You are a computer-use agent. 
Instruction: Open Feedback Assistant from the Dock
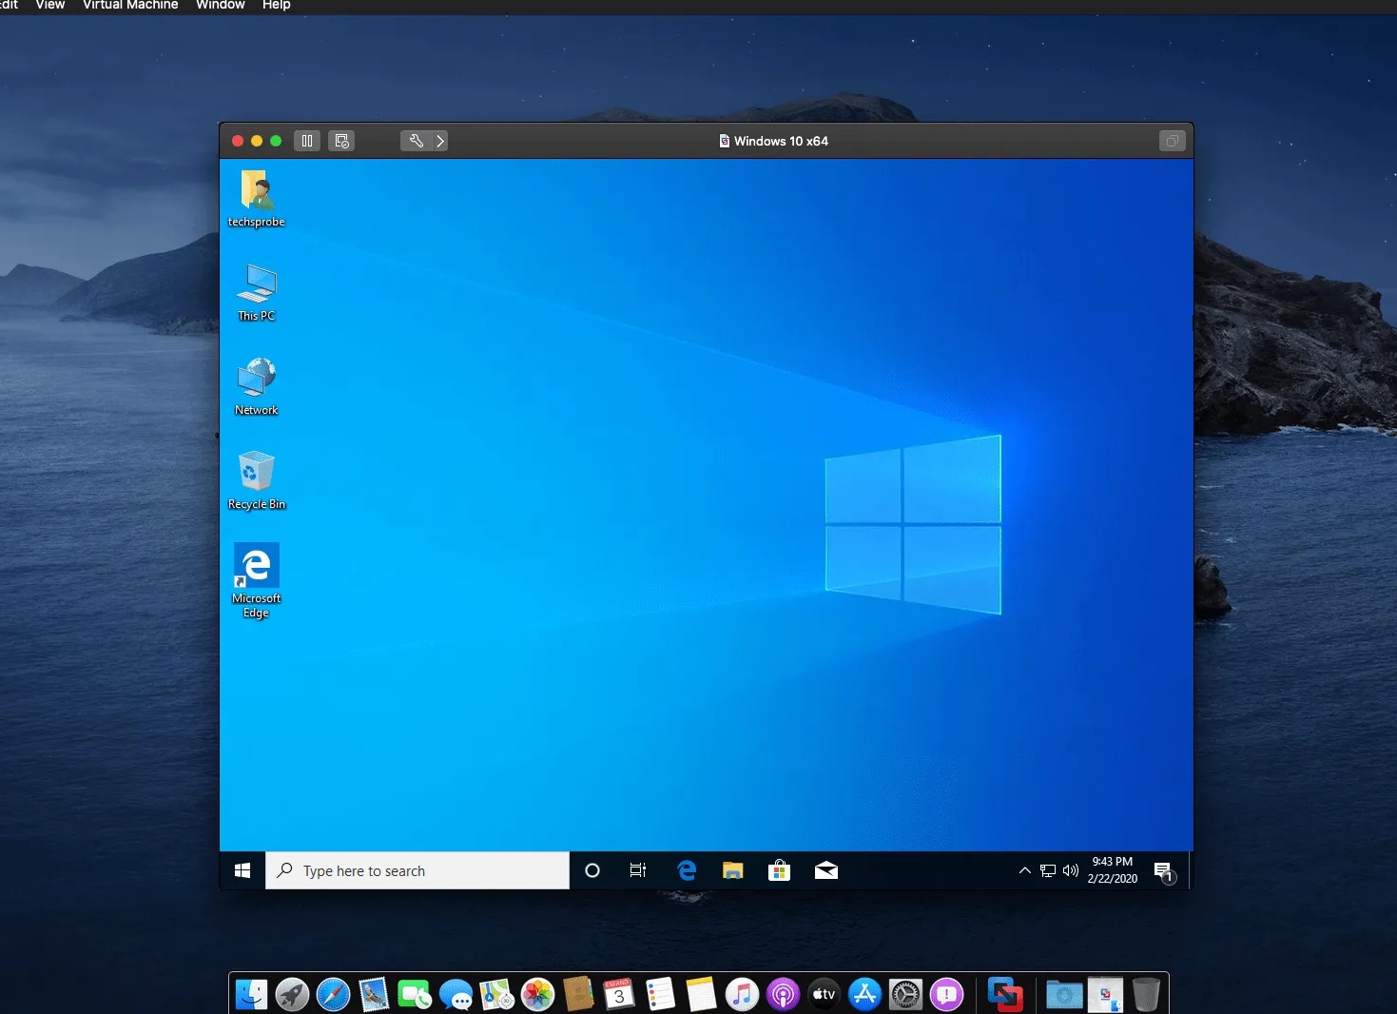click(x=946, y=995)
